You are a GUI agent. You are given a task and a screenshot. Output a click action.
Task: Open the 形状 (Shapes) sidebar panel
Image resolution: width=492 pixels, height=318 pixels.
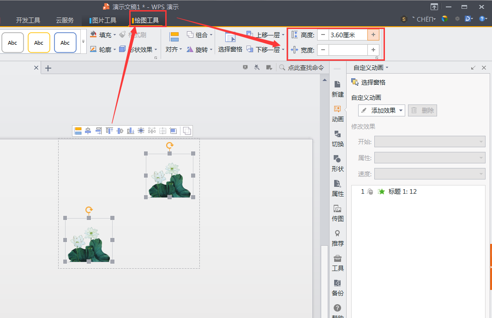tap(337, 163)
